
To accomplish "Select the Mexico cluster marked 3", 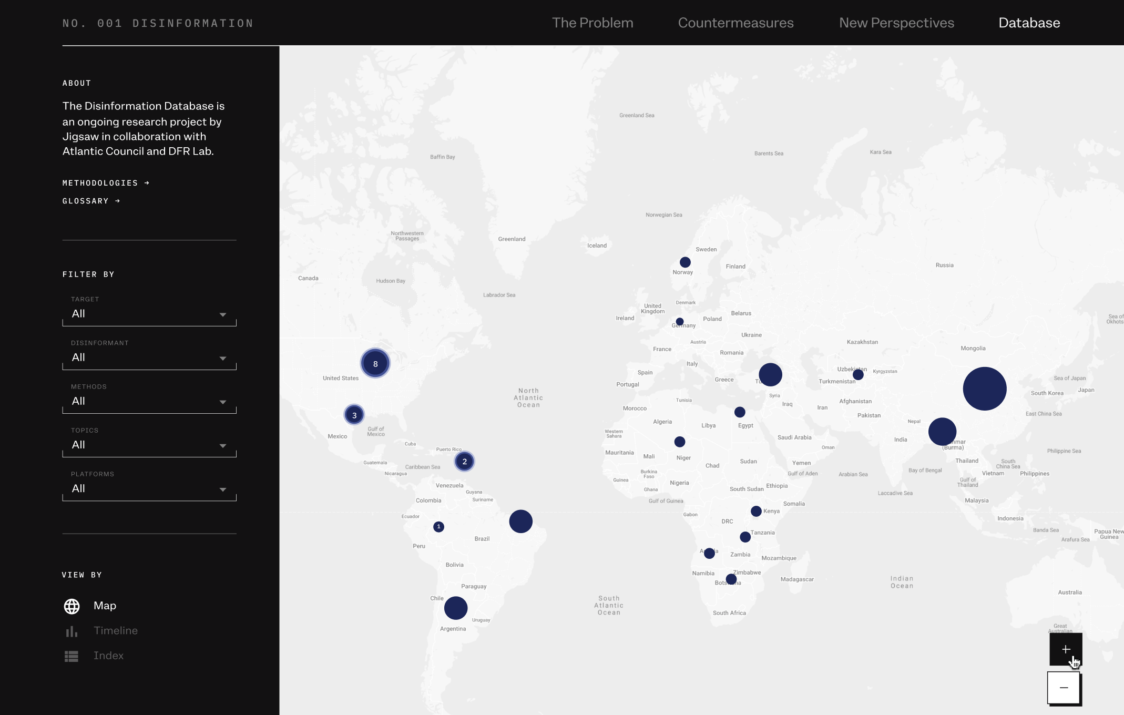I will coord(354,415).
